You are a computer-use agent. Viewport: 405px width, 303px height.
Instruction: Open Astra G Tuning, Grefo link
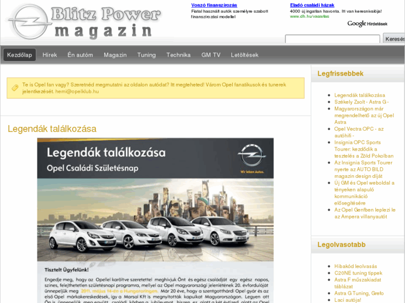click(x=359, y=293)
